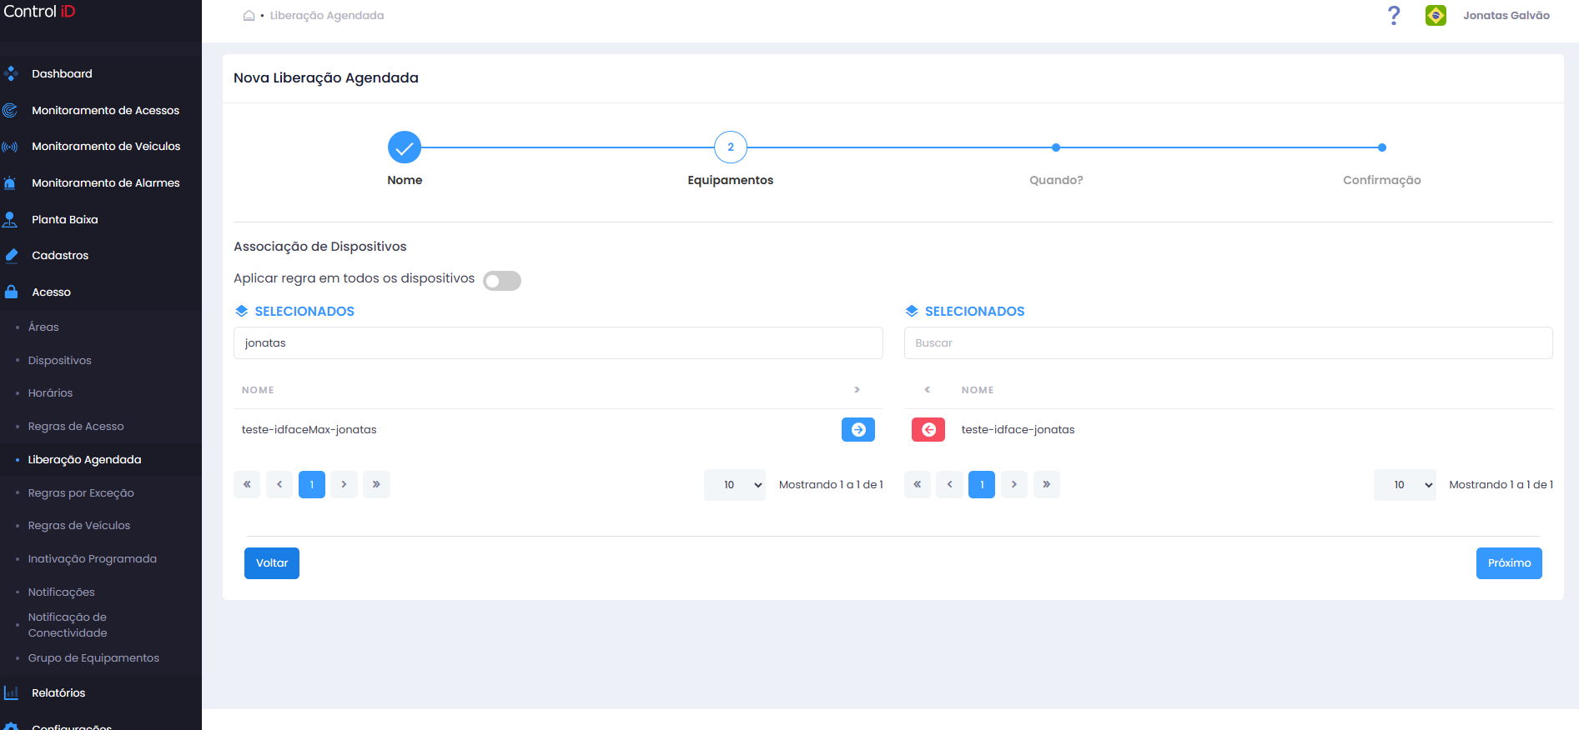This screenshot has width=1579, height=730.
Task: Click the Próximo button
Action: click(x=1509, y=563)
